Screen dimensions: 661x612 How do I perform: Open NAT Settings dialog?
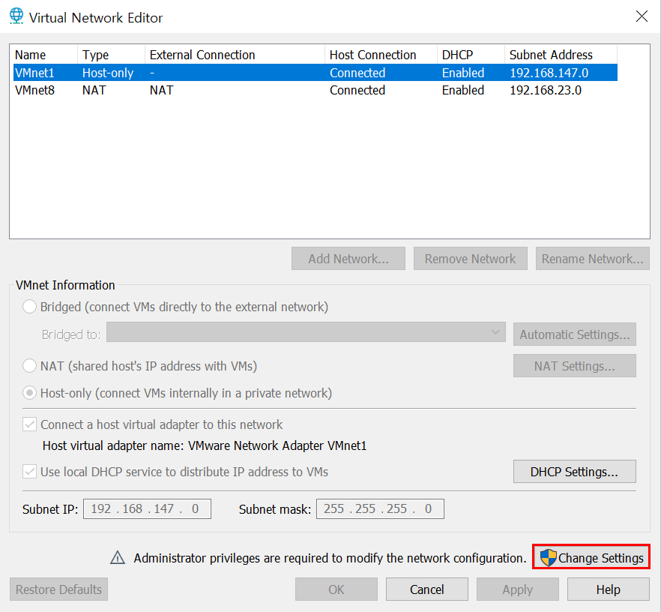point(575,366)
